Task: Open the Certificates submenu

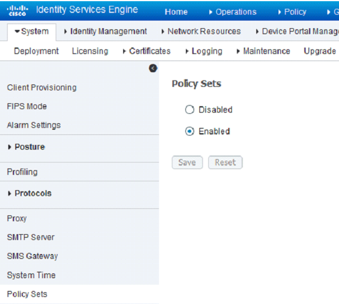Action: click(147, 51)
